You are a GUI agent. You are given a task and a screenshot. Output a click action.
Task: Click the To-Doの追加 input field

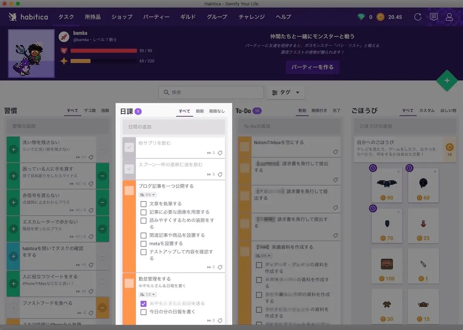pyautogui.click(x=289, y=126)
